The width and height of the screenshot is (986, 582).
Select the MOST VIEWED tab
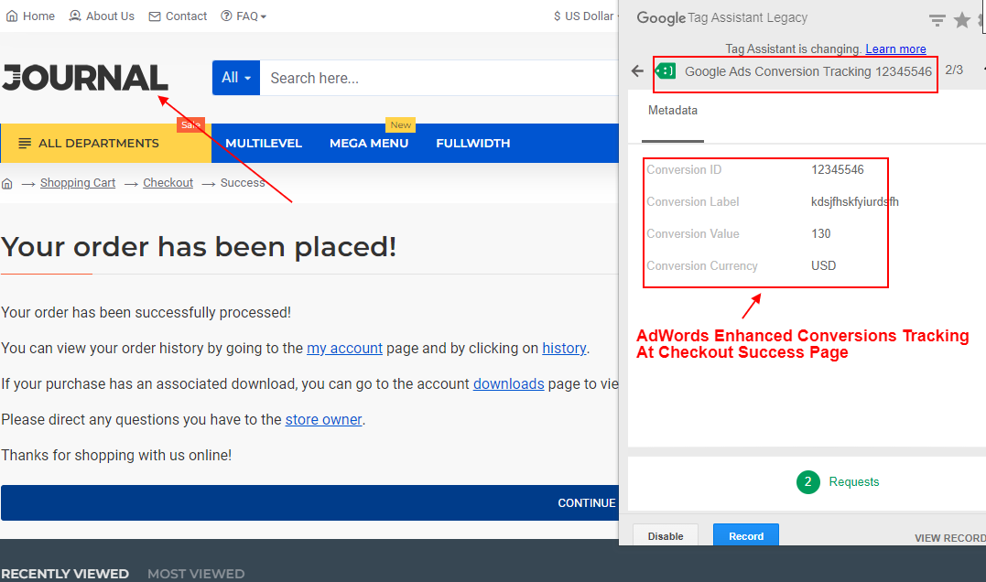195,573
